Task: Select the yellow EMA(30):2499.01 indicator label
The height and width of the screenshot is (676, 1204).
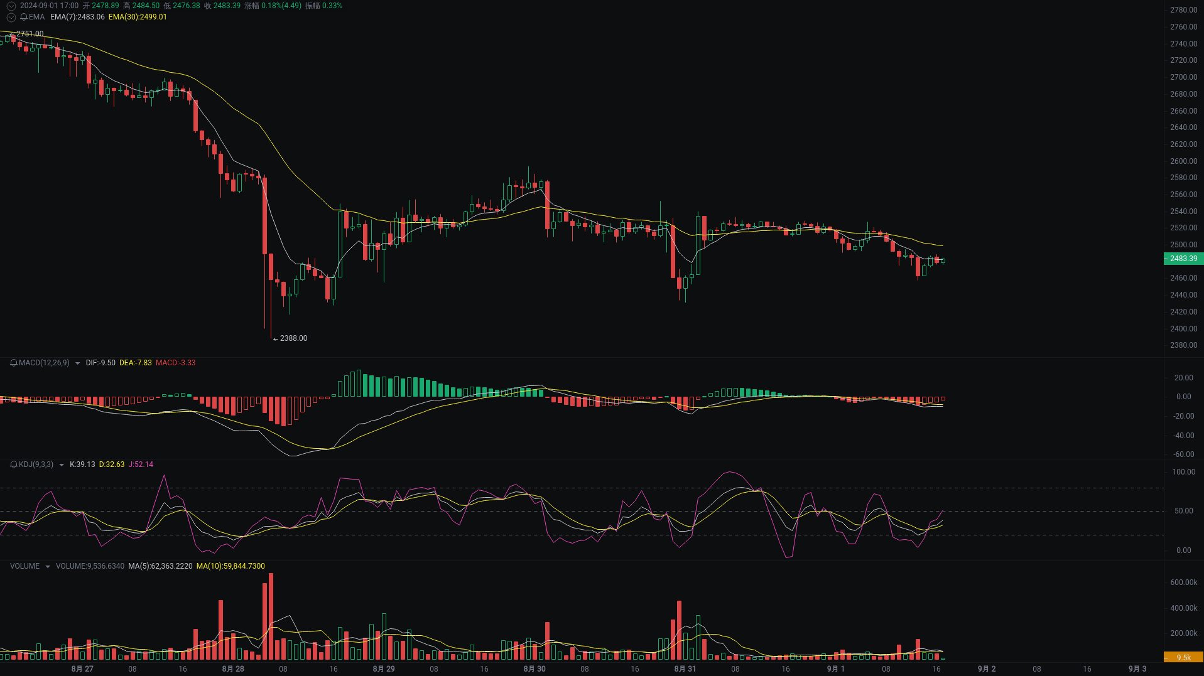Action: pos(137,17)
